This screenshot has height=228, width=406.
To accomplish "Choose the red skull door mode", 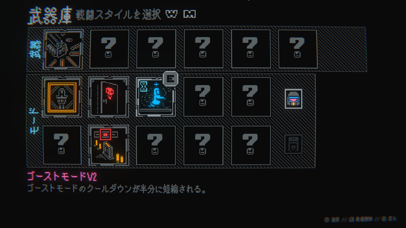I will coord(109,97).
